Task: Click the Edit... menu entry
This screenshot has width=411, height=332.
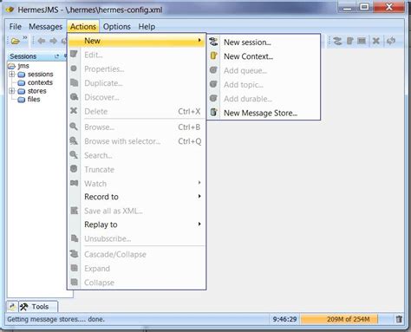Action: [x=136, y=55]
